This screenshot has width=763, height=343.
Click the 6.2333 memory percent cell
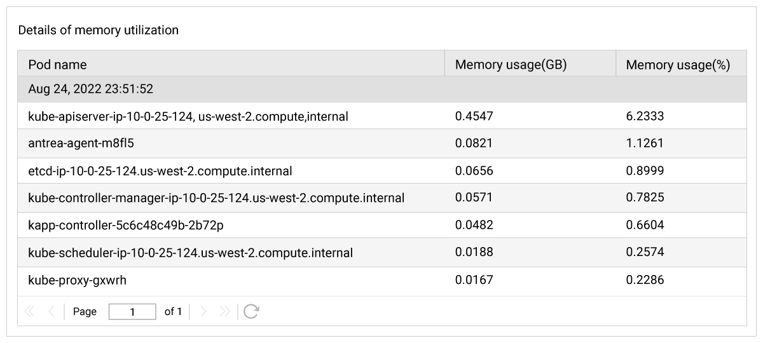645,116
